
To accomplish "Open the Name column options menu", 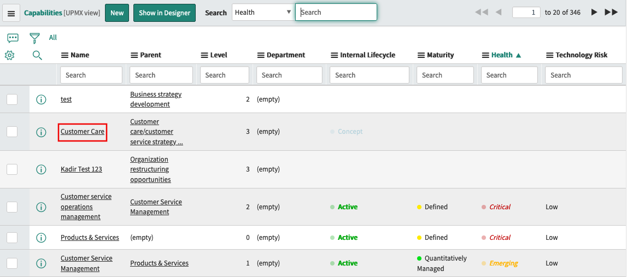I will 65,55.
